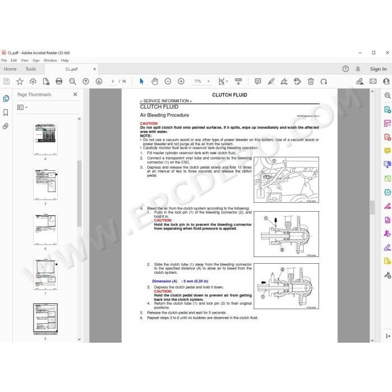Click Sign In

378,69
